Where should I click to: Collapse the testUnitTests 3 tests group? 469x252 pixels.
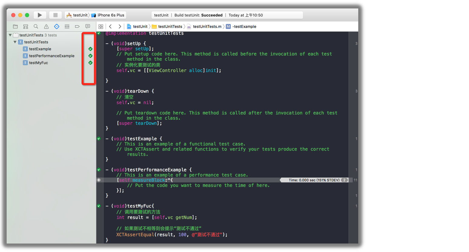(x=10, y=35)
